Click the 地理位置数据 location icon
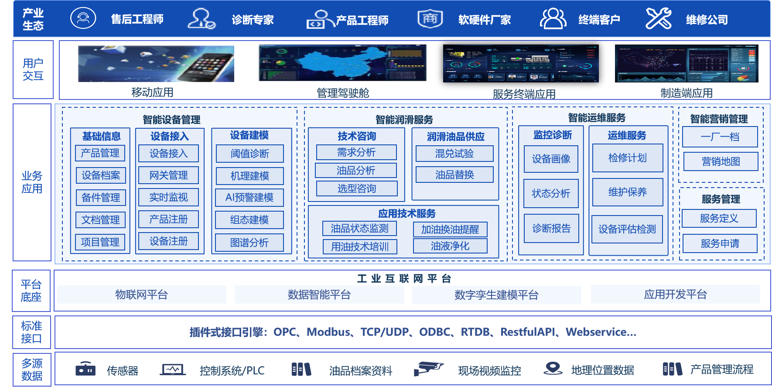 [553, 369]
